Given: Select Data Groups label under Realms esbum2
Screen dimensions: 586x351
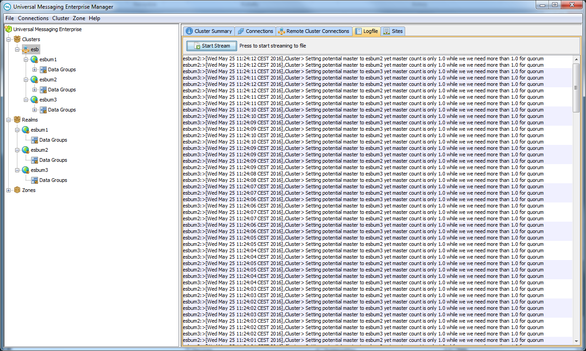Looking at the screenshot, I should coord(53,160).
